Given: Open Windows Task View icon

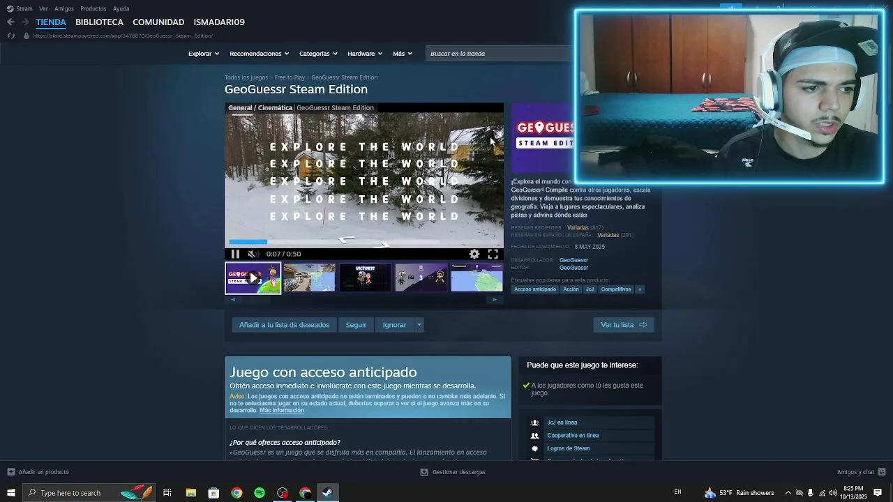Looking at the screenshot, I should 167,493.
